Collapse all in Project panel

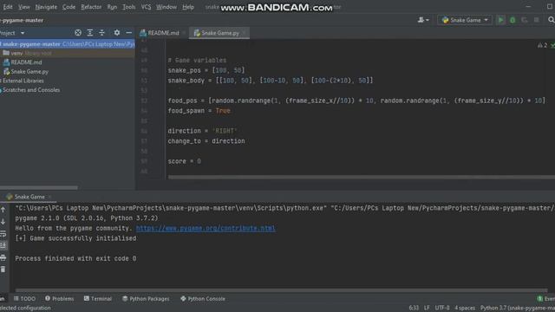[x=102, y=33]
